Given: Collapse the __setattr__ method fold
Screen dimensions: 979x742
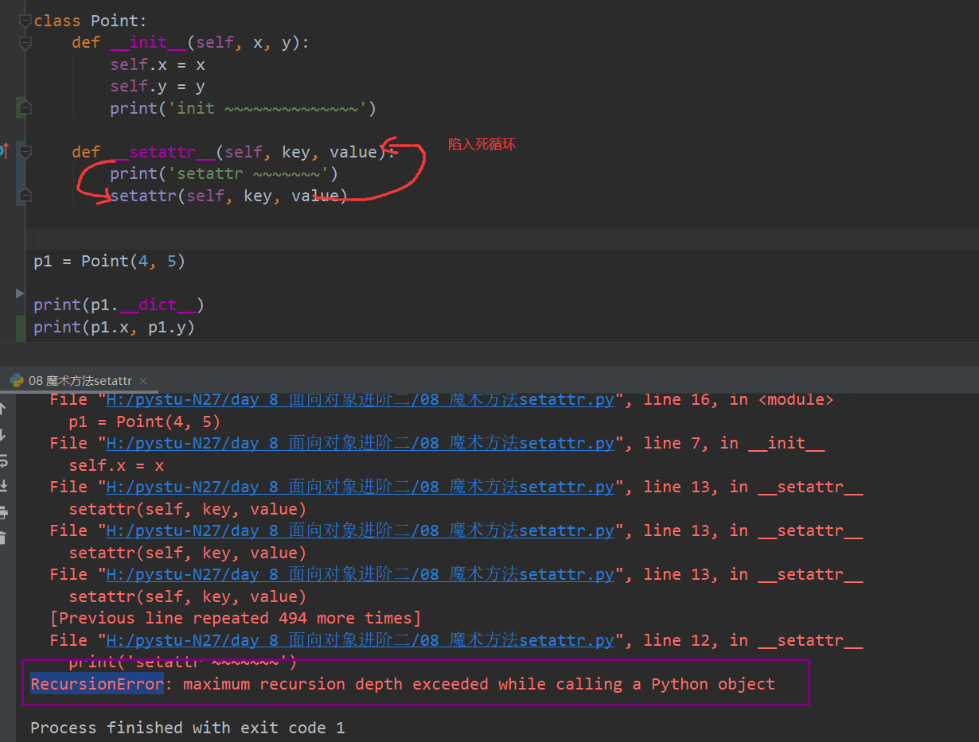Looking at the screenshot, I should [25, 152].
